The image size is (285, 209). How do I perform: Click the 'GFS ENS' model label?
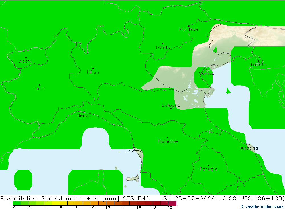136,198
